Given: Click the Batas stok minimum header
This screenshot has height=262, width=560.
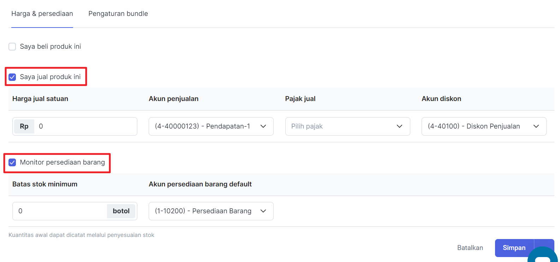Looking at the screenshot, I should tap(45, 184).
